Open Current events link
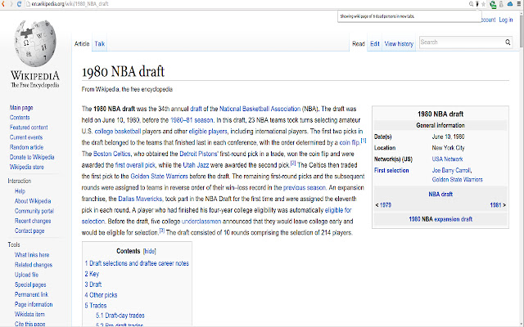 tap(26, 137)
